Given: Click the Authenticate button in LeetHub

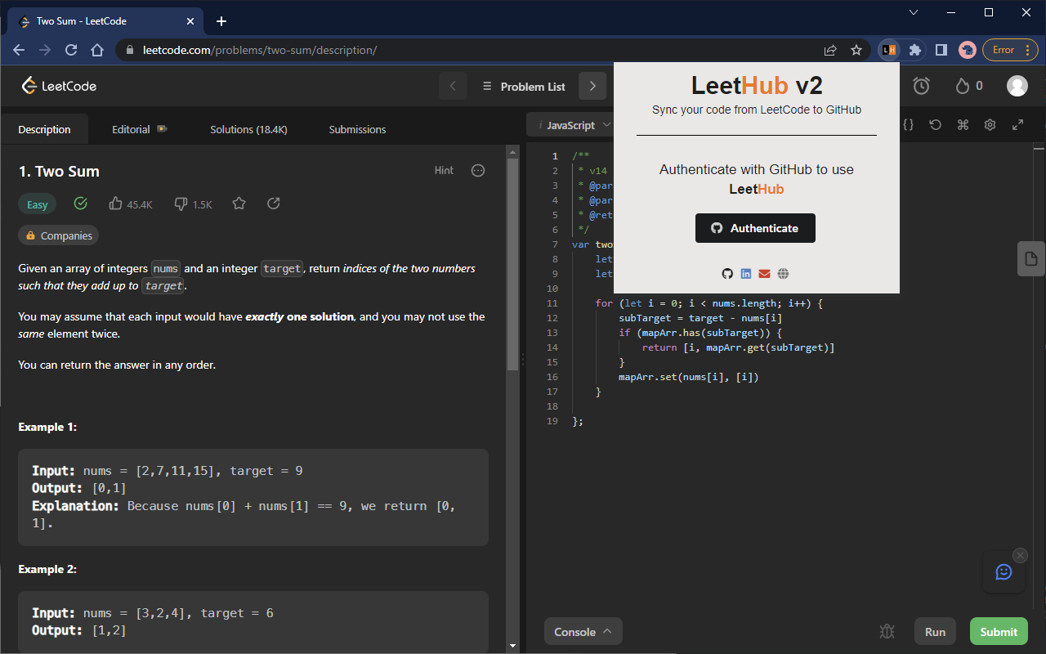Looking at the screenshot, I should click(755, 228).
